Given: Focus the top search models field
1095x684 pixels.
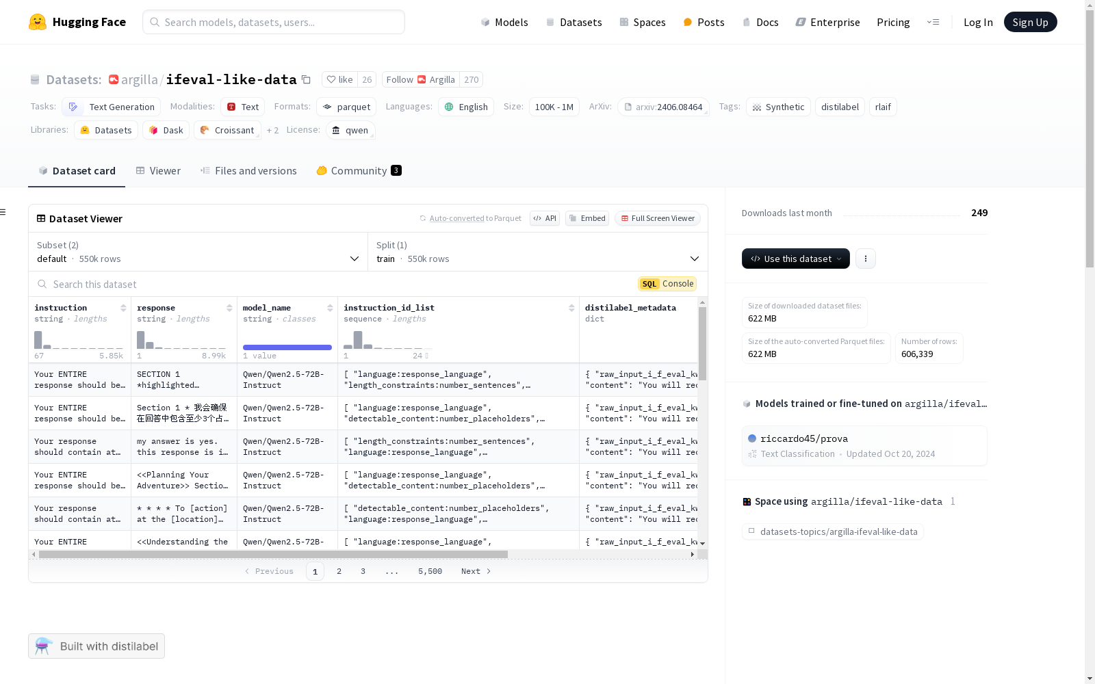Looking at the screenshot, I should point(274,22).
